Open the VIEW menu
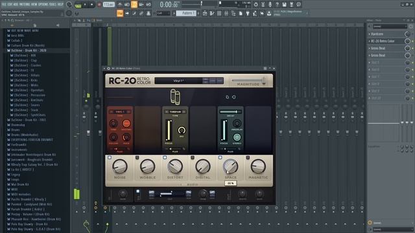Screen dimensions: 415x233 34,5
